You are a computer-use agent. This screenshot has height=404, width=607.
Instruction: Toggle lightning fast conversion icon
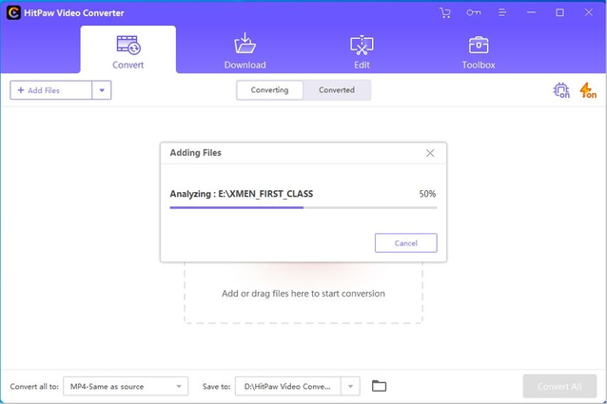[x=588, y=90]
